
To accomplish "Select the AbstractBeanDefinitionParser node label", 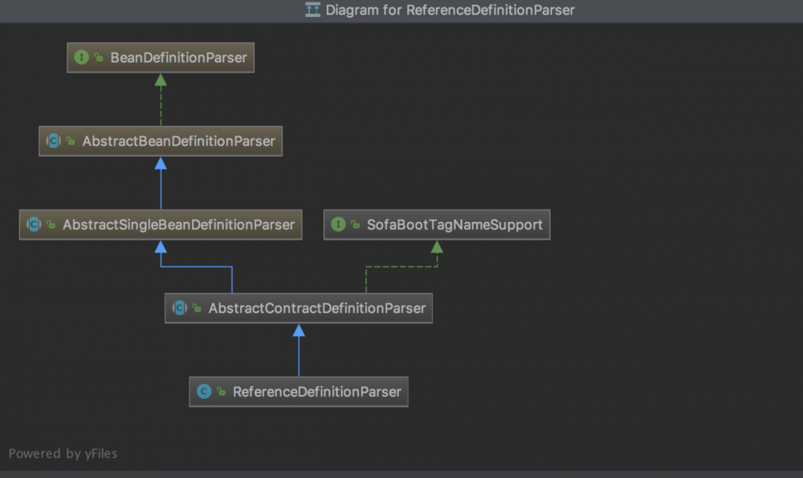I will point(178,141).
